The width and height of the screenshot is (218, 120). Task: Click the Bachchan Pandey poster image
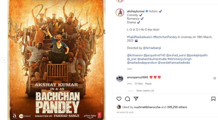click(x=56, y=60)
